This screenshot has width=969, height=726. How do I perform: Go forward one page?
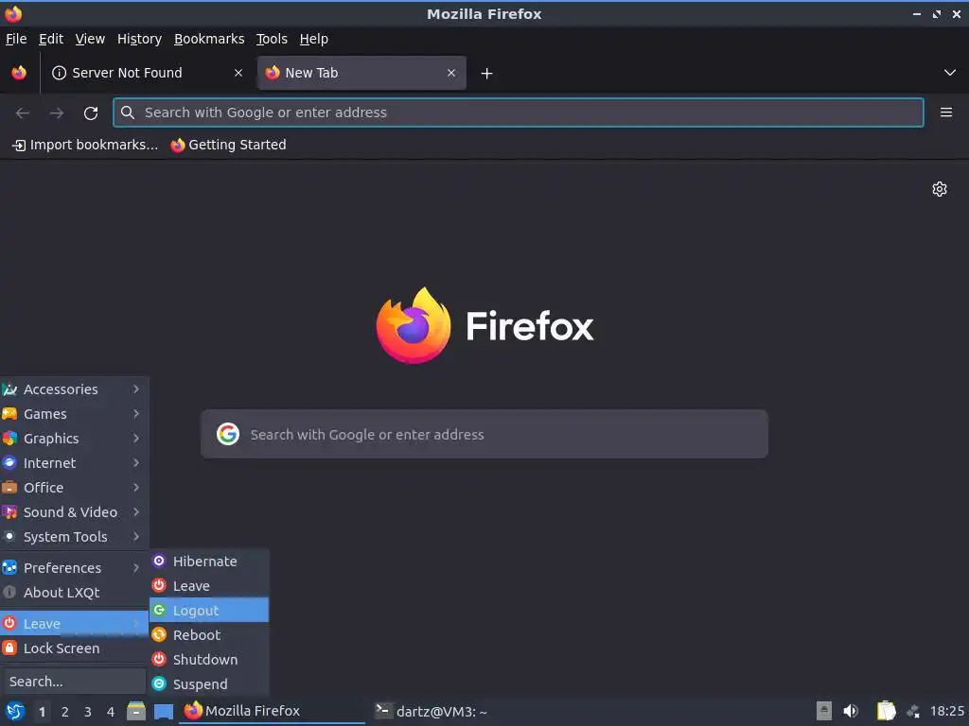click(x=57, y=113)
